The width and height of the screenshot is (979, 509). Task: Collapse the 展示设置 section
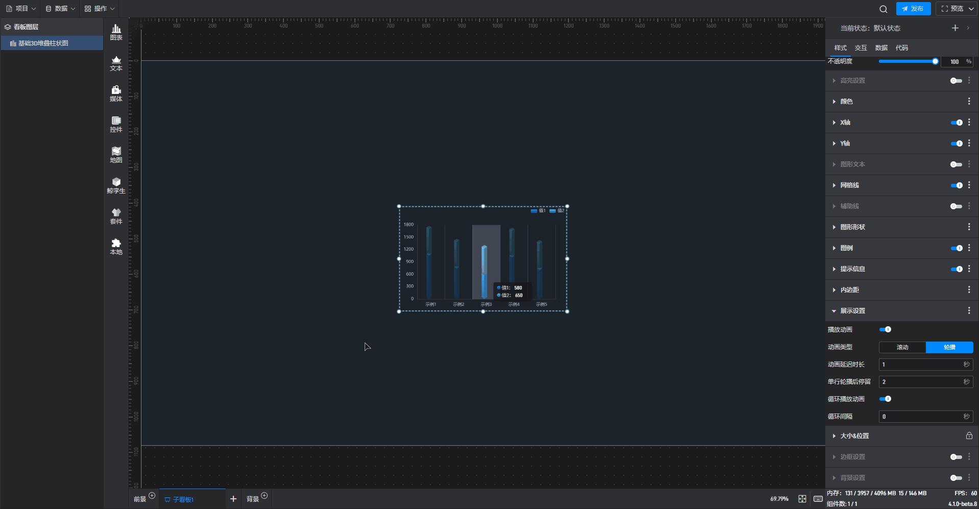[834, 311]
